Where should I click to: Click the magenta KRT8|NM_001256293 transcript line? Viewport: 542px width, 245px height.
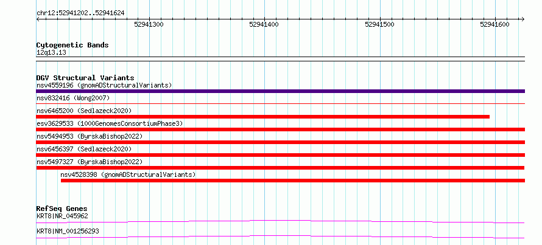(280, 236)
